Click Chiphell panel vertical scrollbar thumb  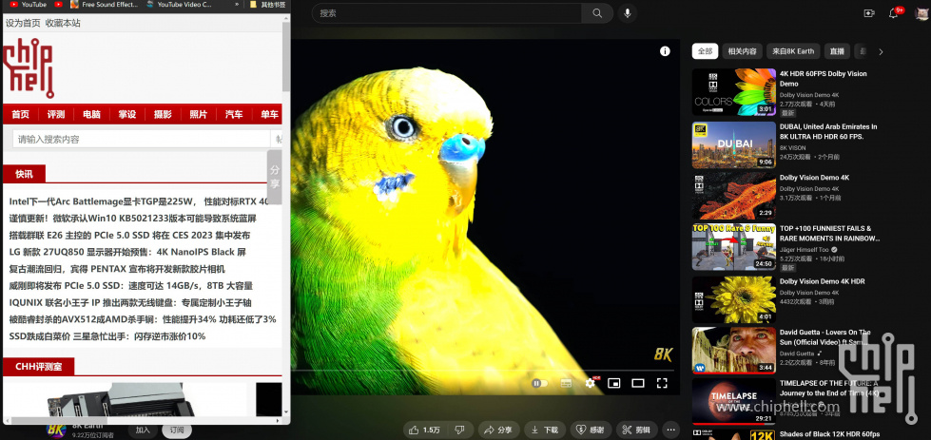tap(286, 56)
